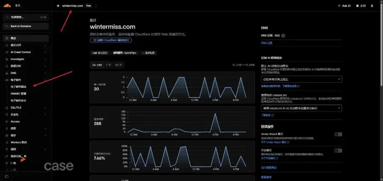Click the SSL/TLS lock icon

click(6, 108)
